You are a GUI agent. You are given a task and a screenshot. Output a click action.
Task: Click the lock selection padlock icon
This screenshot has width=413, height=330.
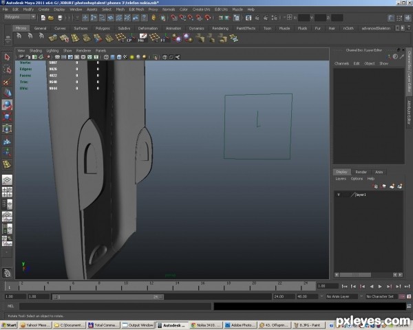pyautogui.click(x=153, y=18)
